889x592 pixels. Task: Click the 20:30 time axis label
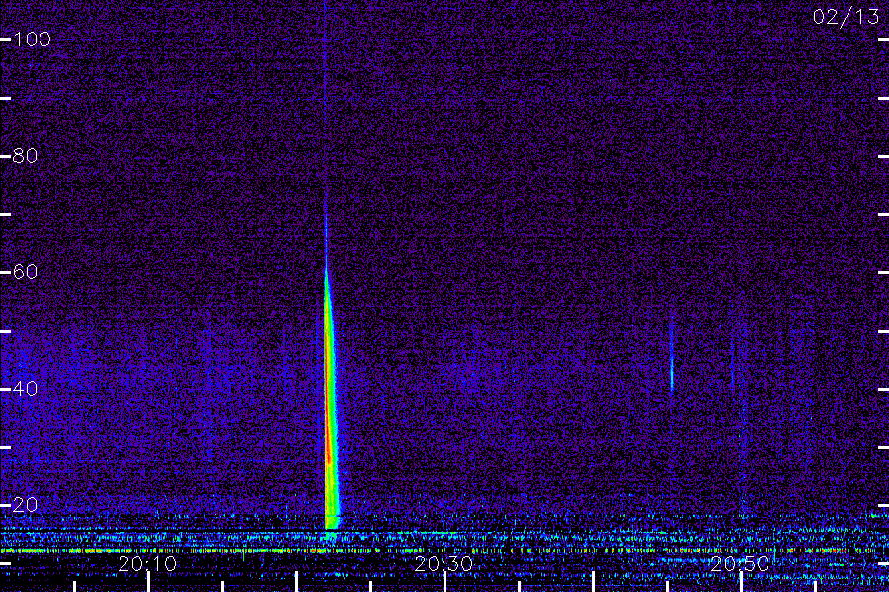(444, 564)
